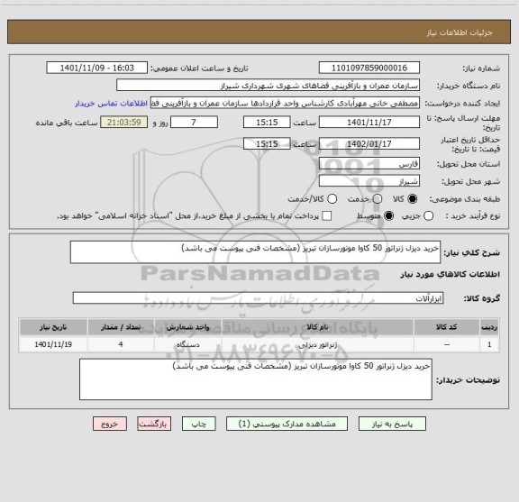Click the delivery city field شیراز

(x=369, y=181)
